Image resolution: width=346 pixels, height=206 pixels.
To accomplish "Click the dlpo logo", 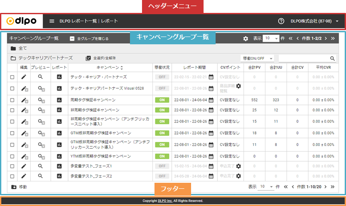I will tap(22, 21).
